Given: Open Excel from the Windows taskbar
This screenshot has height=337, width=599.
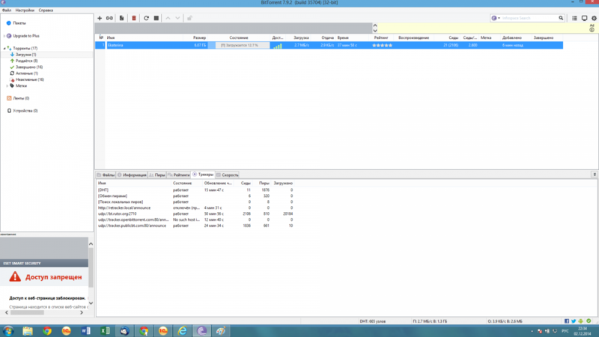Looking at the screenshot, I should (x=105, y=330).
